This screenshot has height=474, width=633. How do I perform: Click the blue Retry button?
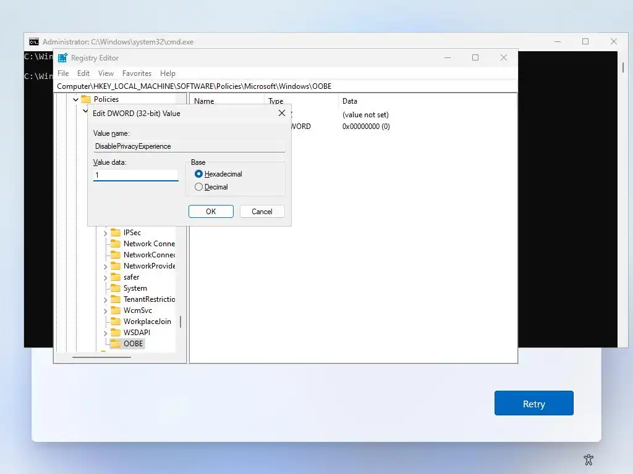(533, 403)
